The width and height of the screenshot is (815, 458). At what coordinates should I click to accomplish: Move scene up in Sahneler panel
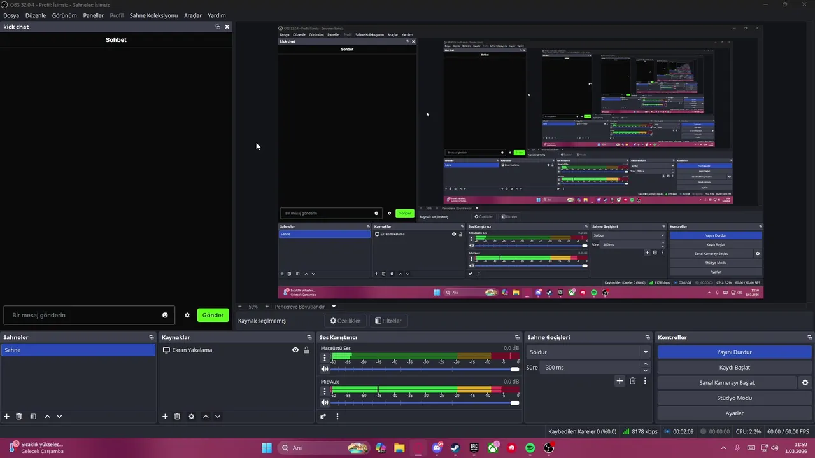pos(47,417)
